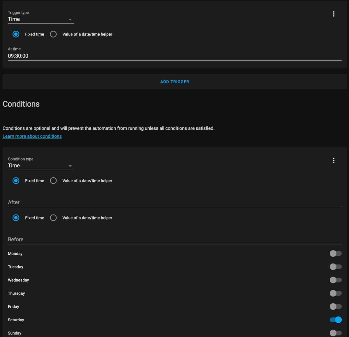Click the After time input field
This screenshot has height=337, width=349.
tap(174, 202)
